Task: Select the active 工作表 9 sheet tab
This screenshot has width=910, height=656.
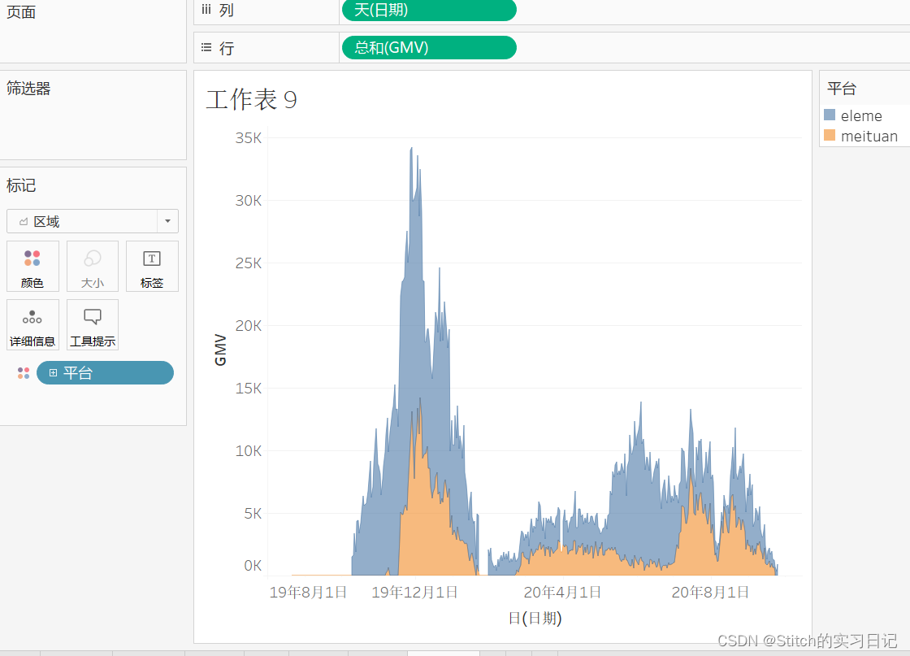Action: (443, 651)
